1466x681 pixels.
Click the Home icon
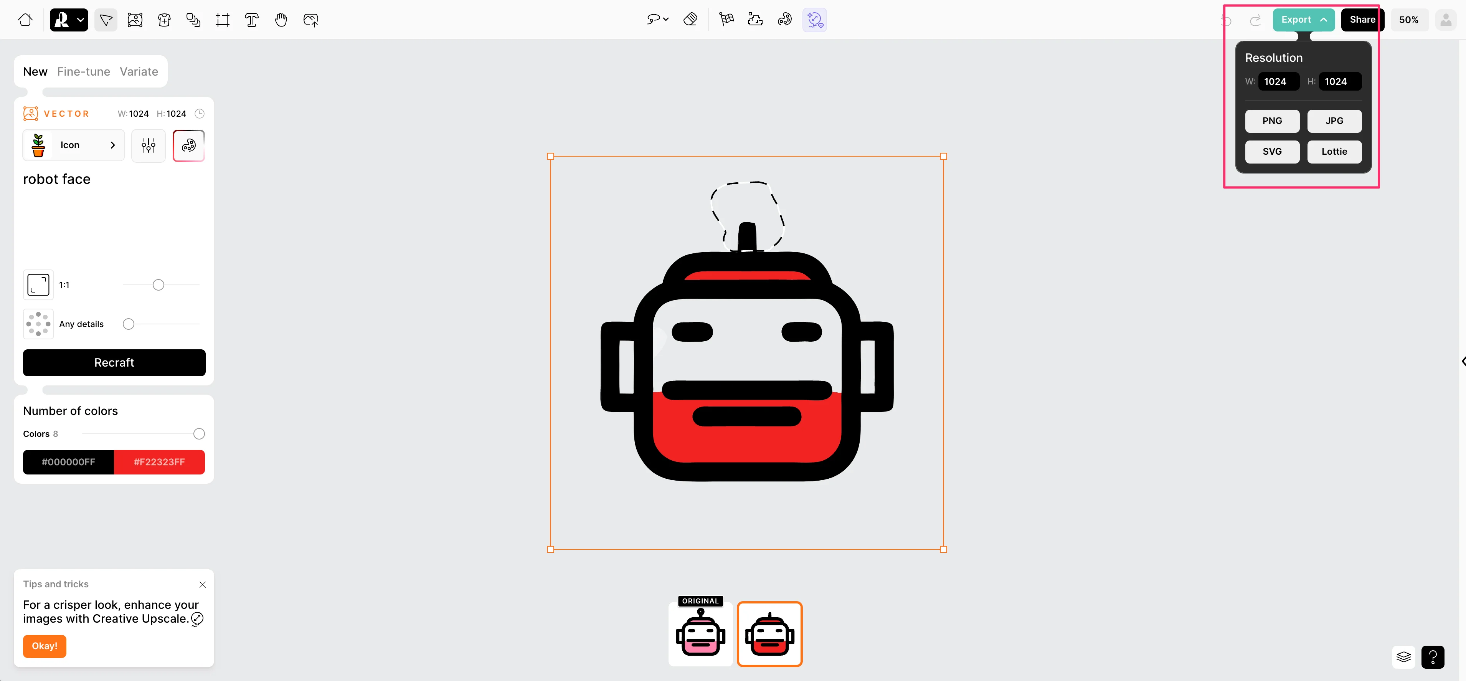[25, 20]
